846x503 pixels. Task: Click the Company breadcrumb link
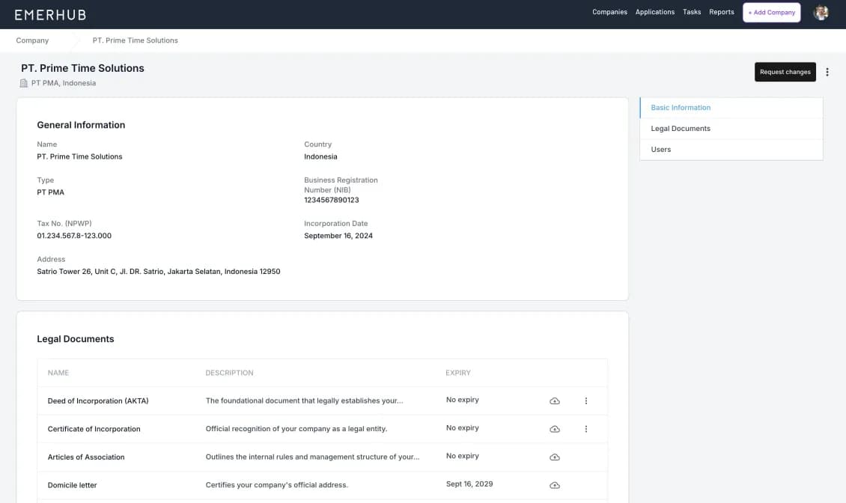32,40
